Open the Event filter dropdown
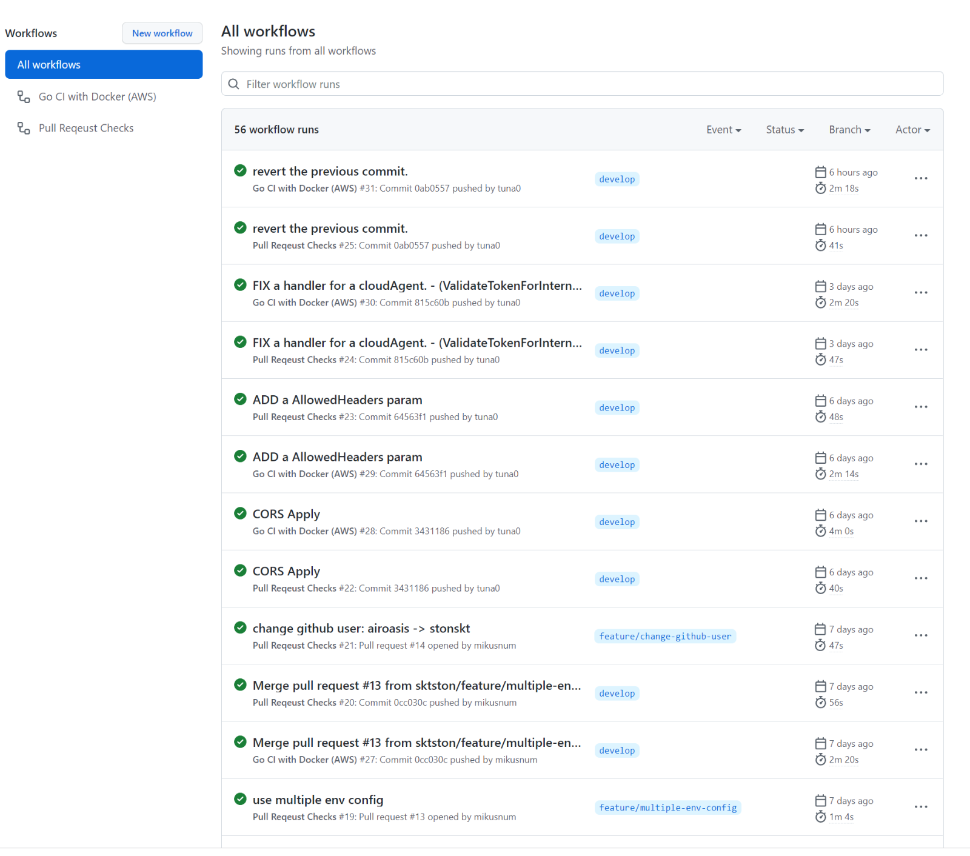970x856 pixels. 723,130
